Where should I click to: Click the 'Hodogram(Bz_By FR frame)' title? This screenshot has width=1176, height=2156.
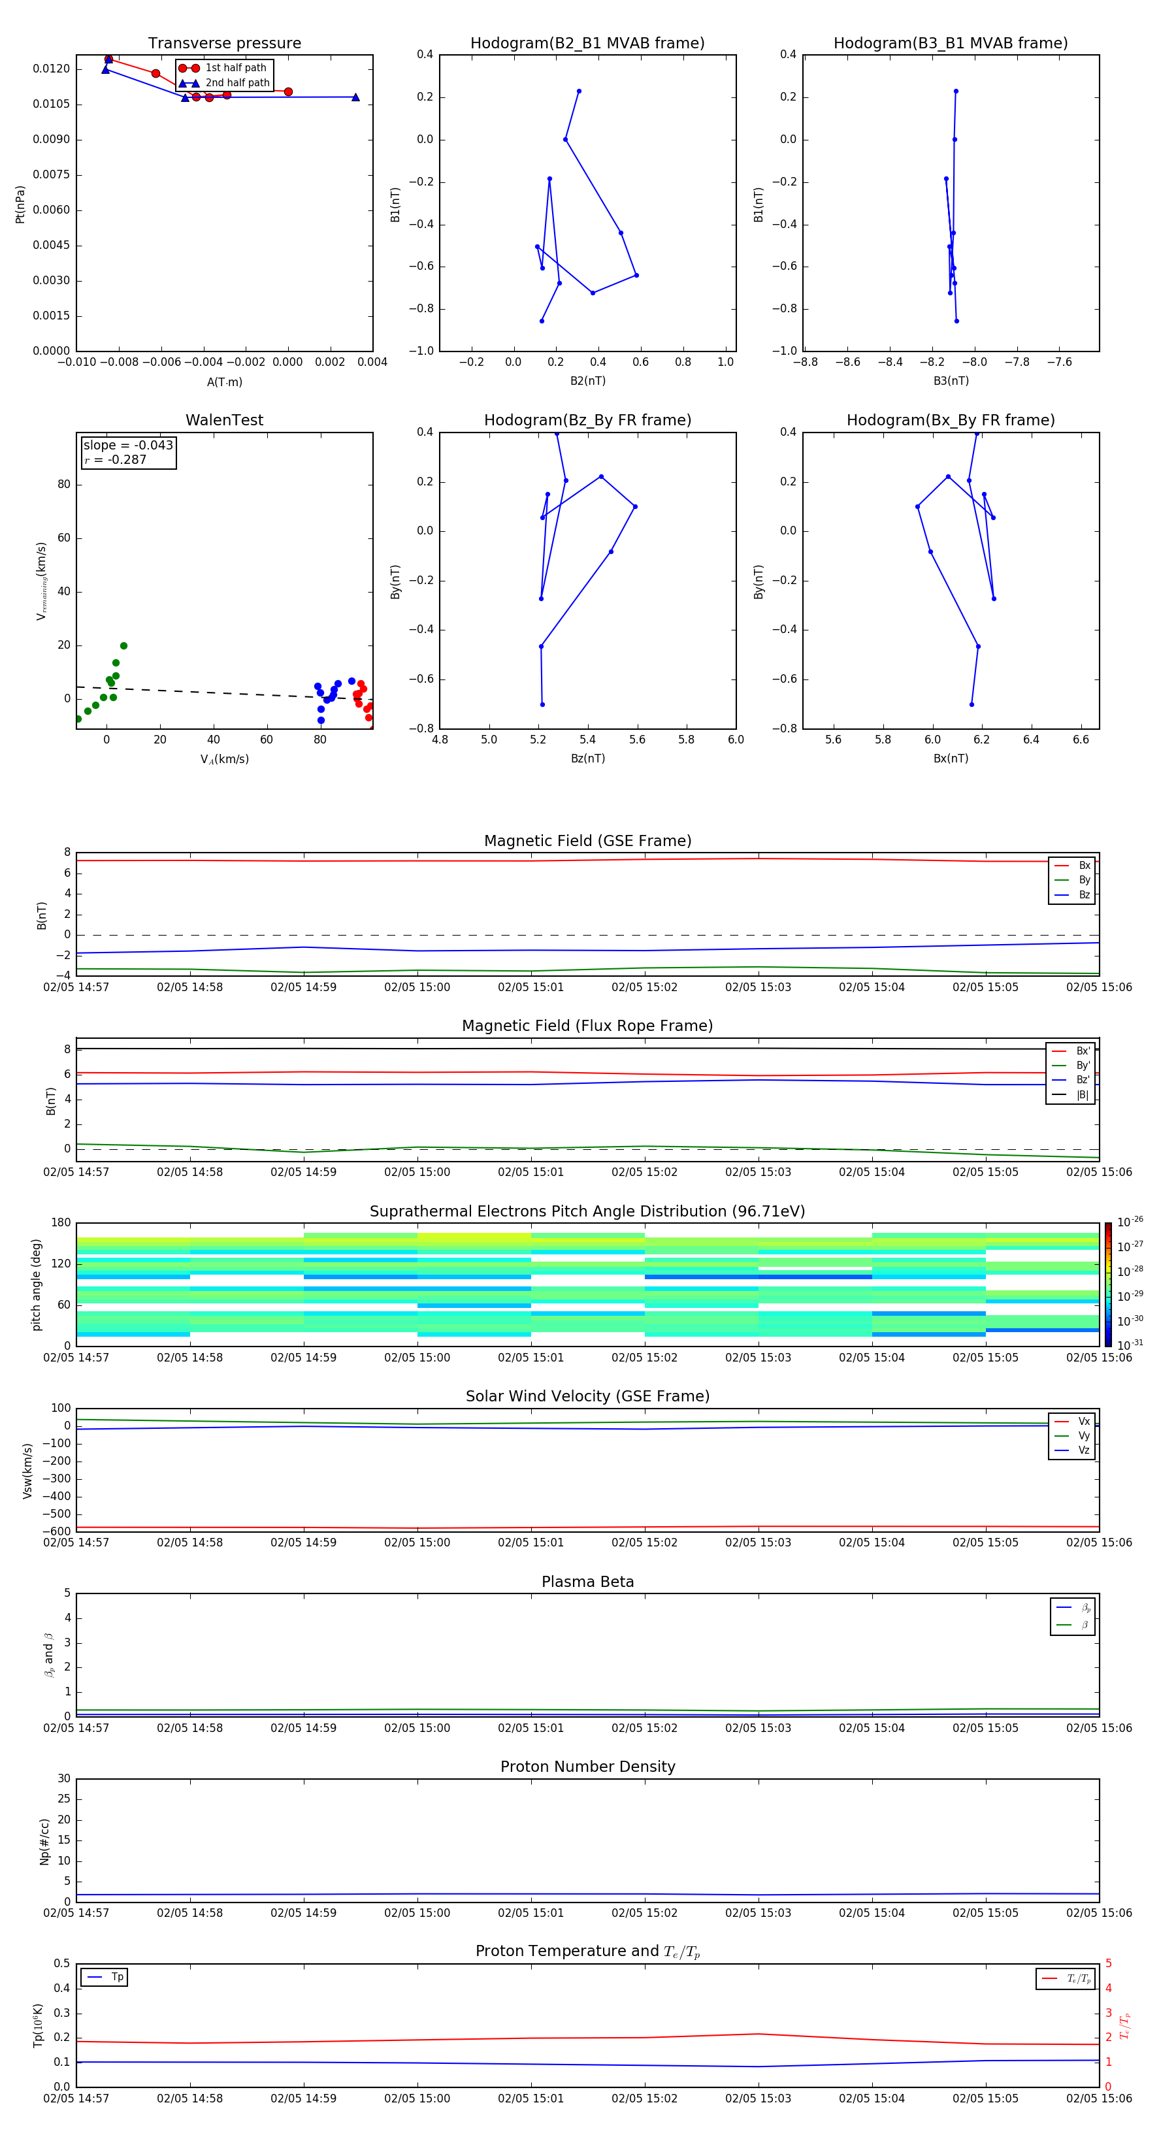587,420
